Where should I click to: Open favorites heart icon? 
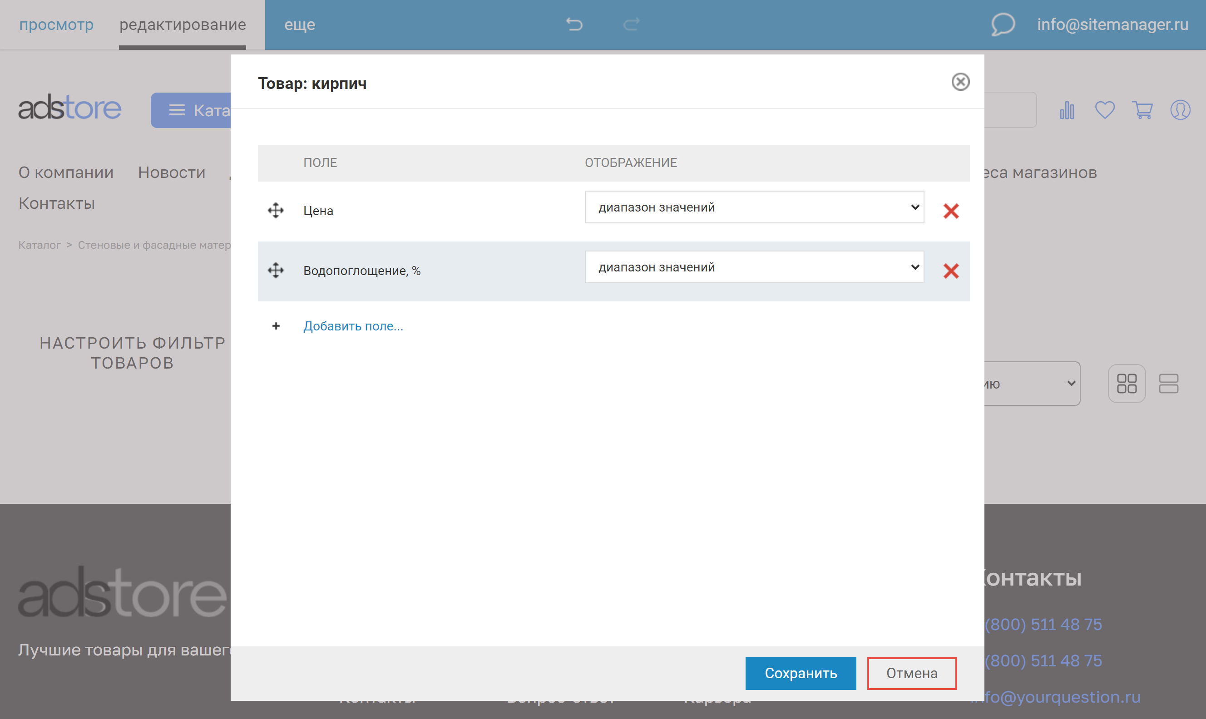point(1105,110)
